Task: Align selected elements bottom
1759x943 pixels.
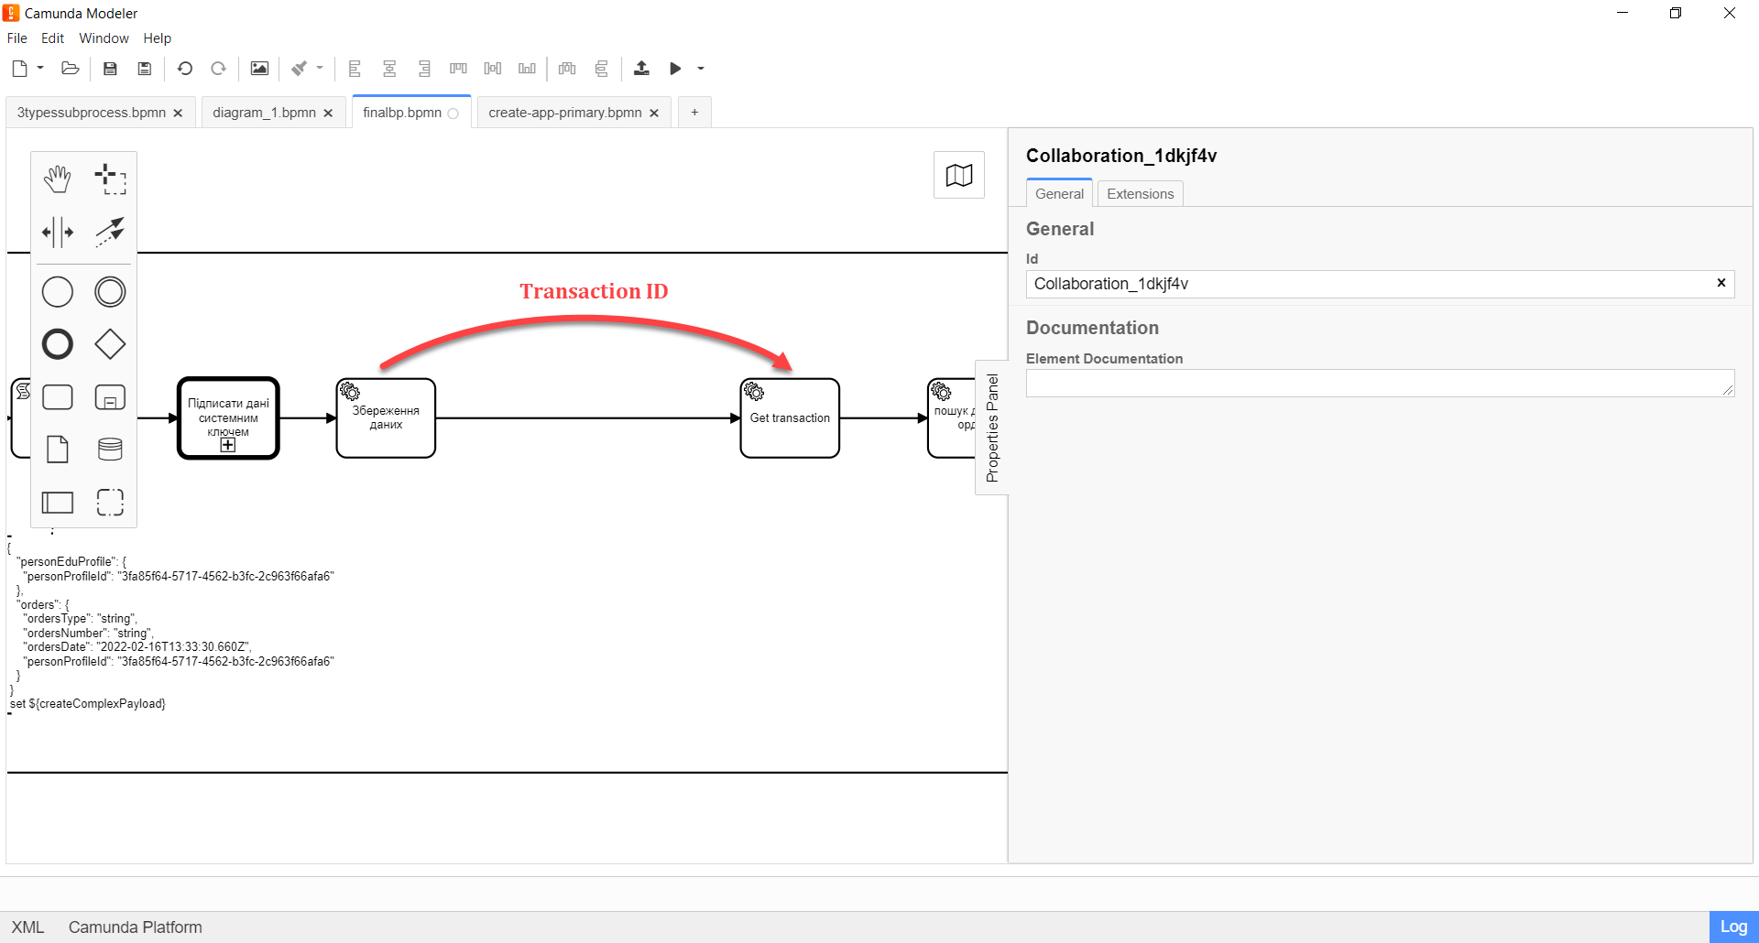Action: coord(527,69)
